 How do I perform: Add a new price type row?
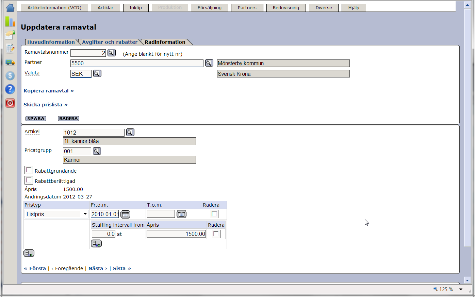29,253
